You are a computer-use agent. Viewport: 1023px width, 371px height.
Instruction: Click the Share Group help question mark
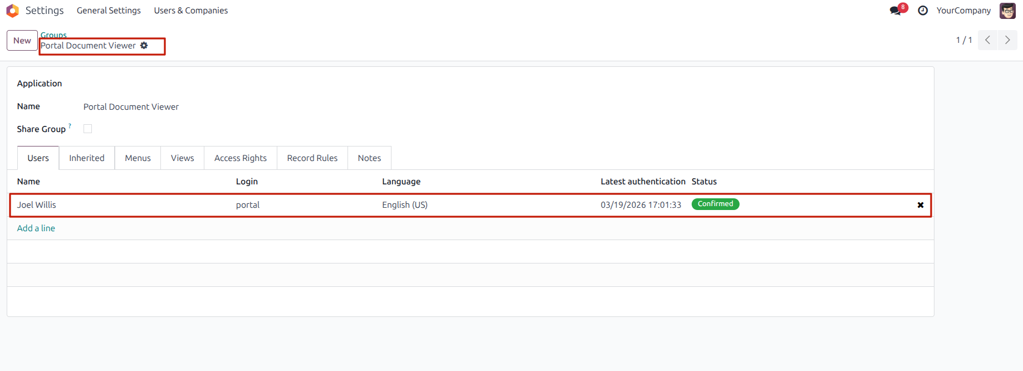coord(70,126)
